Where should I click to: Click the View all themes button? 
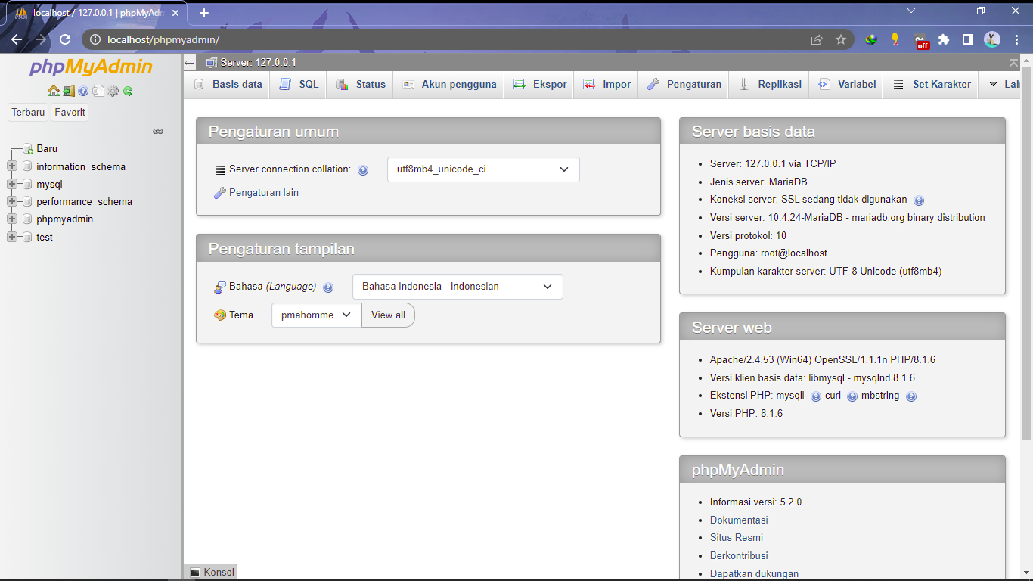click(x=388, y=315)
